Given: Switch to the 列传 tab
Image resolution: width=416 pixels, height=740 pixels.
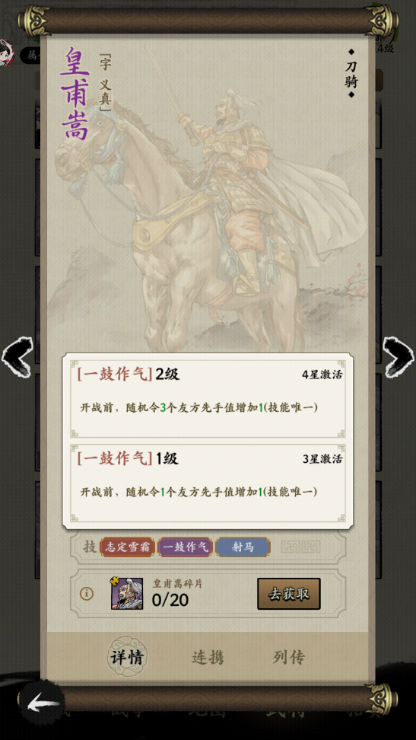Looking at the screenshot, I should click(289, 657).
